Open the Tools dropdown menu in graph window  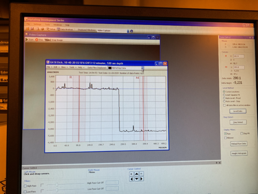[73, 67]
